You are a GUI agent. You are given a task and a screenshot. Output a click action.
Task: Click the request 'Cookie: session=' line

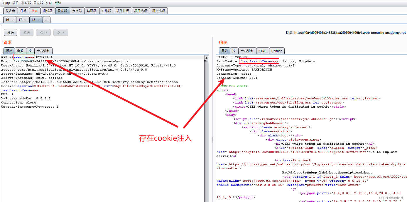[92, 86]
